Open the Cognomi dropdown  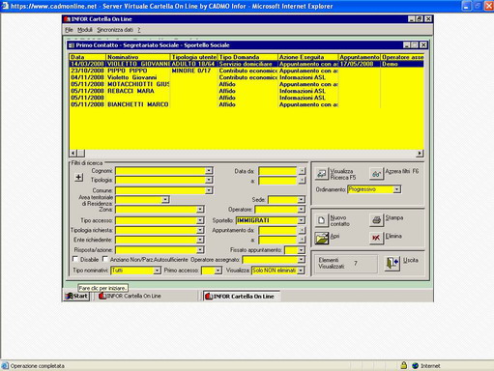[209, 171]
